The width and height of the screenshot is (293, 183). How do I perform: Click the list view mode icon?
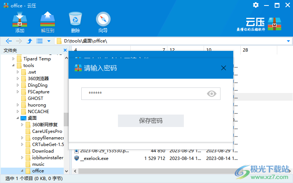click(x=40, y=41)
